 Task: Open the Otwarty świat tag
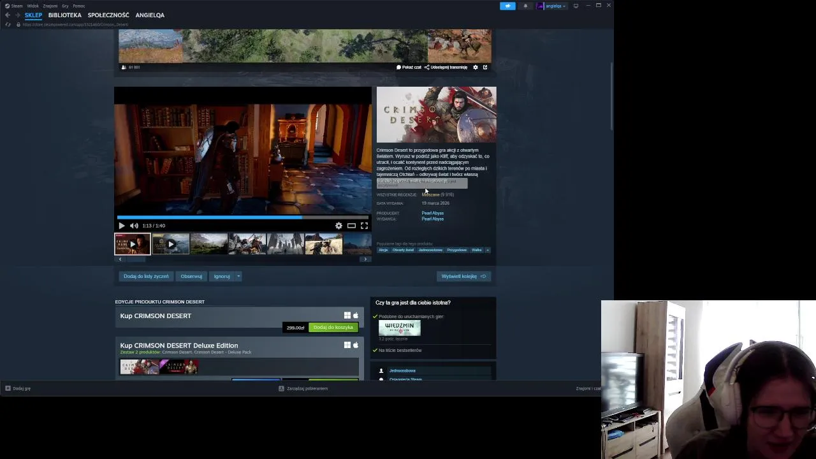pyautogui.click(x=403, y=250)
